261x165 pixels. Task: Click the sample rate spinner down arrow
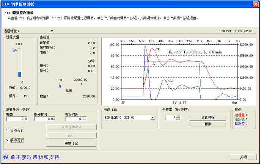178,119
